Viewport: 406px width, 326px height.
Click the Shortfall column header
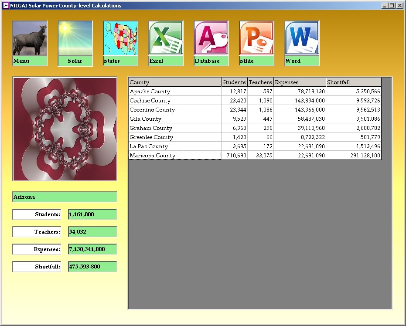(x=353, y=82)
